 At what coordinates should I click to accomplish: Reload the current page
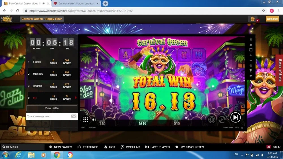[x=18, y=11]
